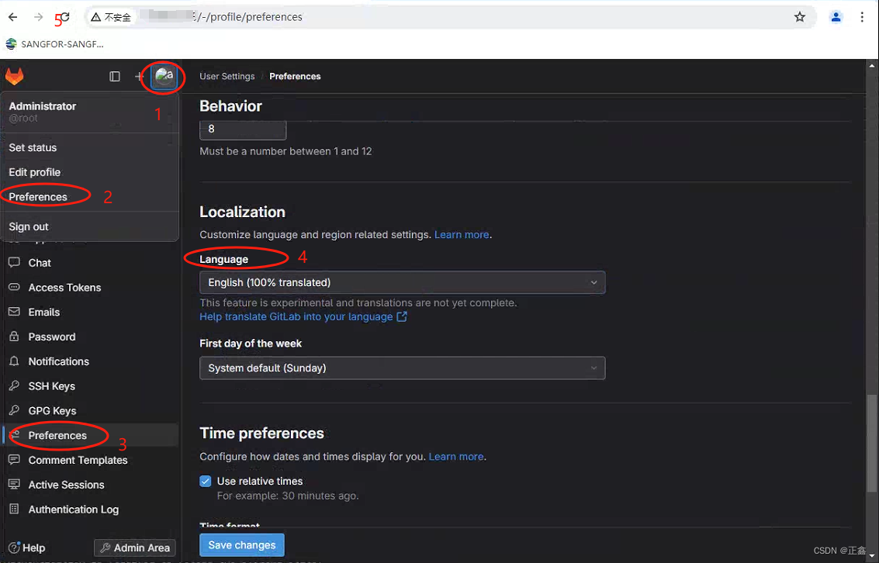
Task: Open the Admin Area
Action: pyautogui.click(x=134, y=547)
